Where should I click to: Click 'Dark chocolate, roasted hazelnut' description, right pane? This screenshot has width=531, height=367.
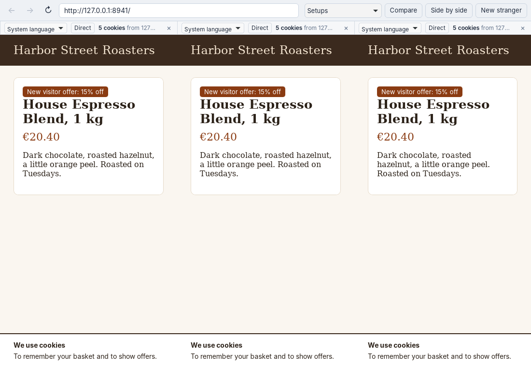(x=433, y=164)
